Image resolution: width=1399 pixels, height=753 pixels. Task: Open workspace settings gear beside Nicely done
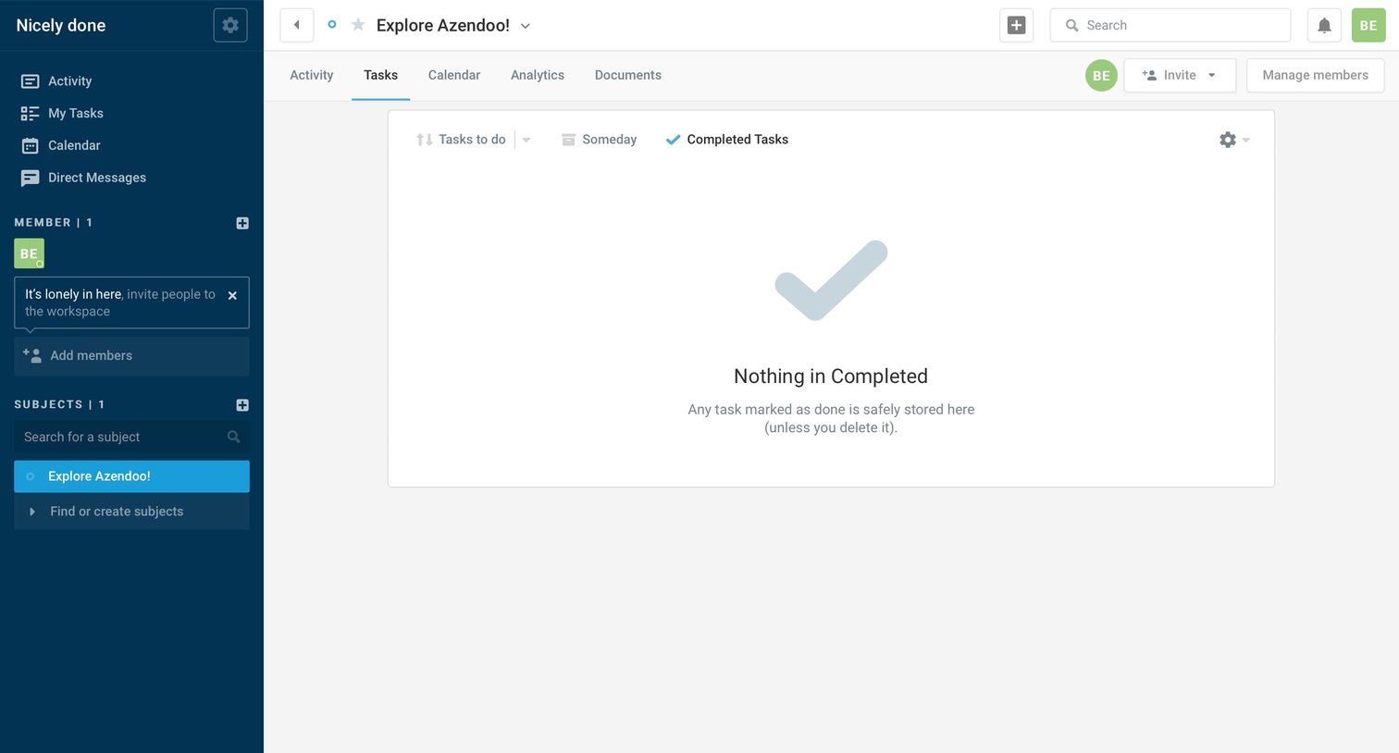pyautogui.click(x=230, y=25)
